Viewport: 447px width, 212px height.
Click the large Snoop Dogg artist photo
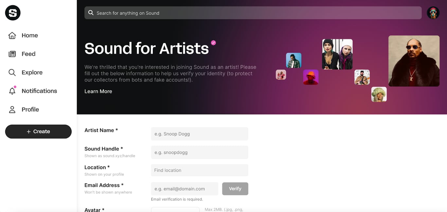[x=414, y=61]
